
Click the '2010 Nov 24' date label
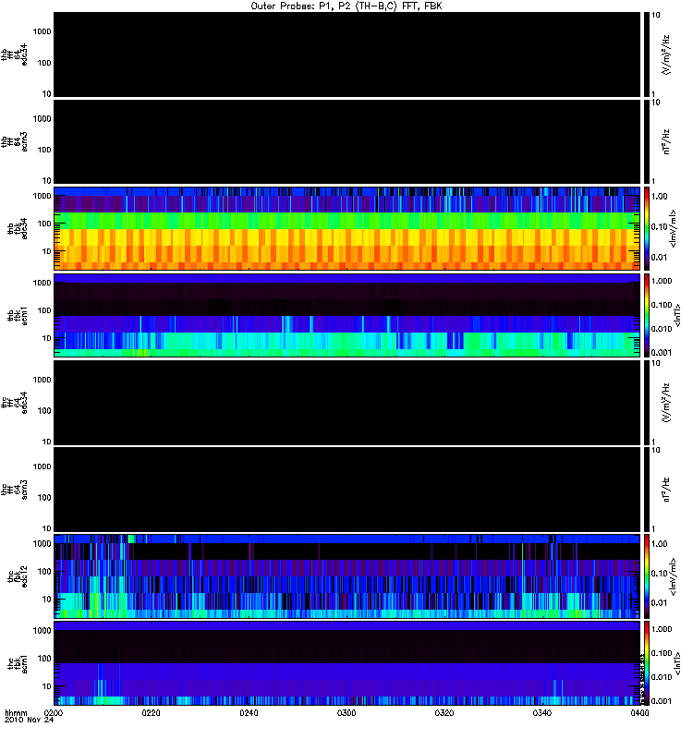pyautogui.click(x=29, y=720)
